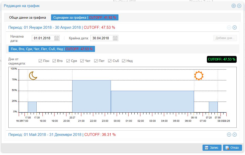
Task: Click restore icon in dialog title bar
Action: 234,6
